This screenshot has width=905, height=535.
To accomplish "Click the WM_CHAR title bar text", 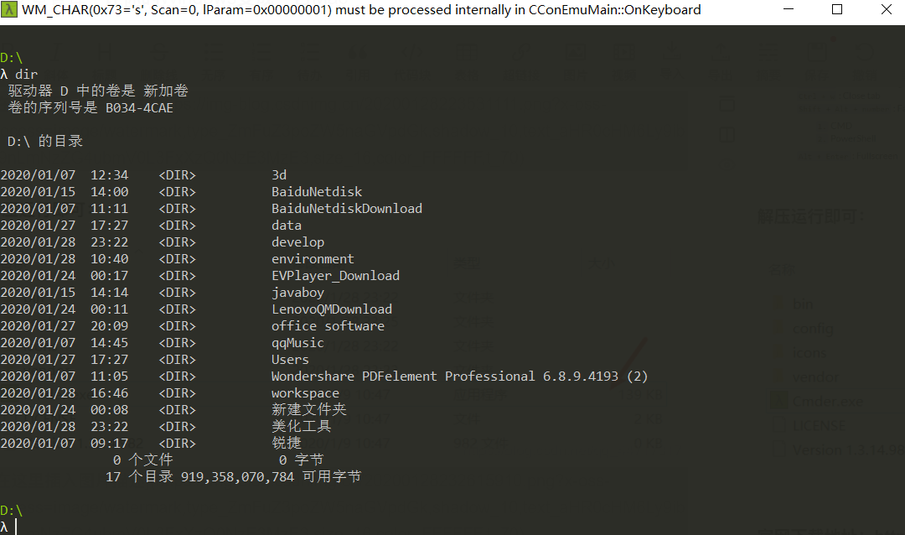I will (x=361, y=10).
